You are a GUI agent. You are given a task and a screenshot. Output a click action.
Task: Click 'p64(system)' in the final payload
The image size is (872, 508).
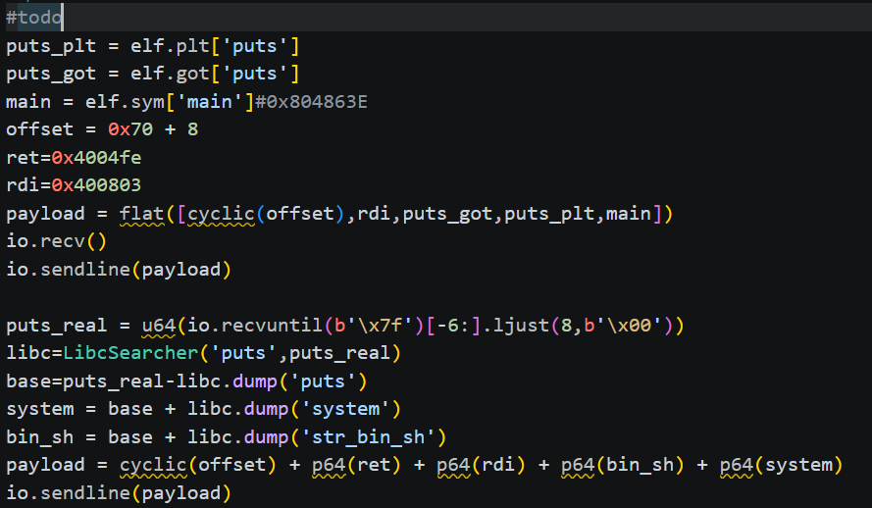782,465
